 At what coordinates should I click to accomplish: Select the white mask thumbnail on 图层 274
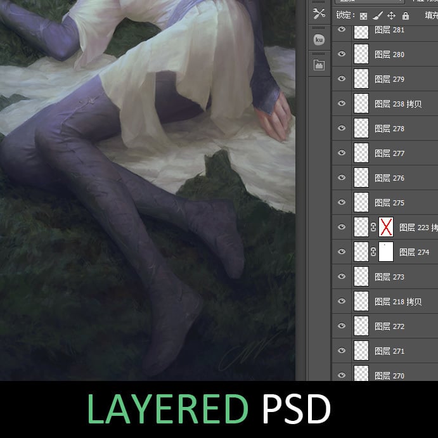[x=386, y=252]
